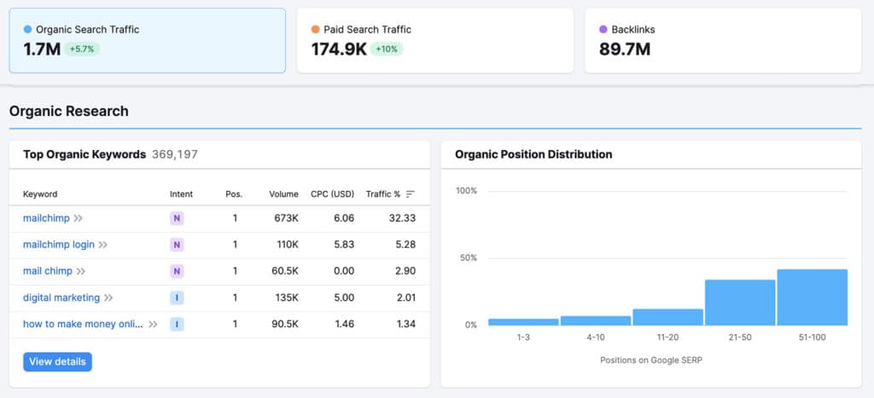Click the 135K volume value

287,297
